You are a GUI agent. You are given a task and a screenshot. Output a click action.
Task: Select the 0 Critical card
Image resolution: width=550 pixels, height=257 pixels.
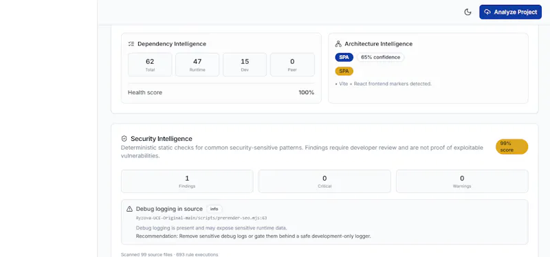point(324,181)
